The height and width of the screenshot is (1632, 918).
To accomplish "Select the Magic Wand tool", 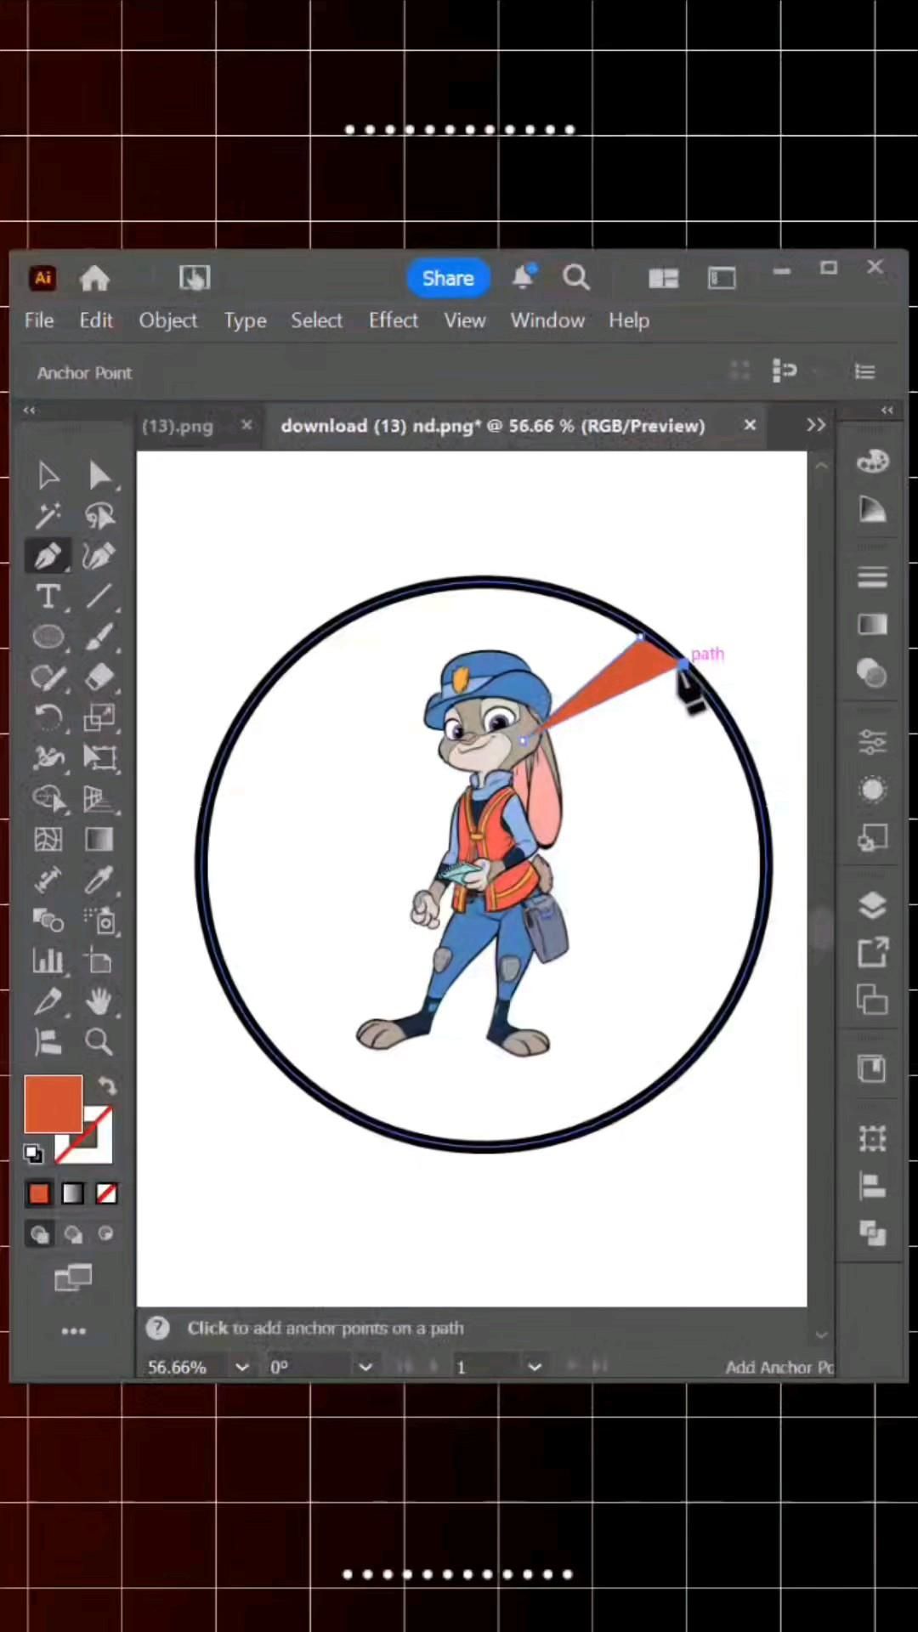I will pos(48,516).
